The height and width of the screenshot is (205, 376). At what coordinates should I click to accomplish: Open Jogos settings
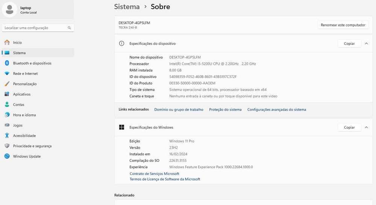(38, 125)
